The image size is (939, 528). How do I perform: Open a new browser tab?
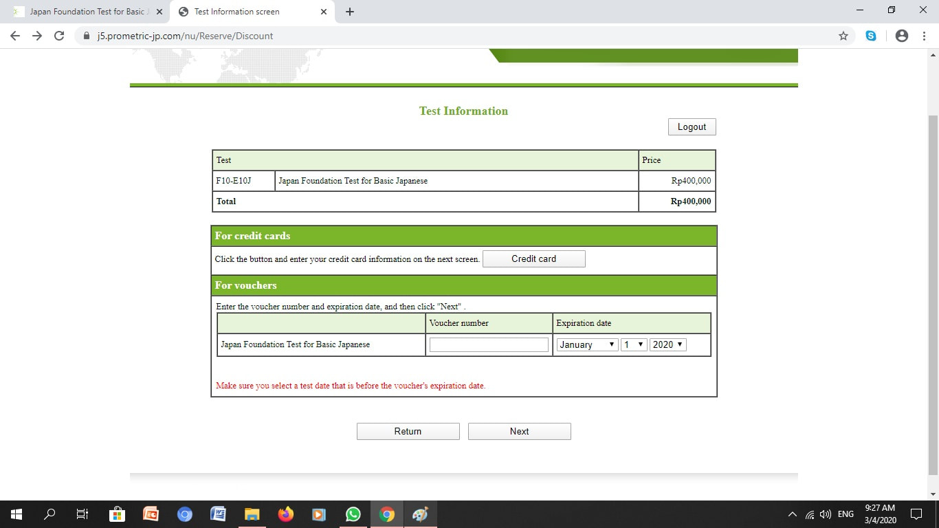coord(349,12)
